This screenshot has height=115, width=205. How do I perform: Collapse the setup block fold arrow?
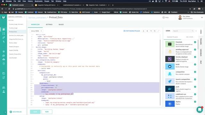[x=33, y=96]
